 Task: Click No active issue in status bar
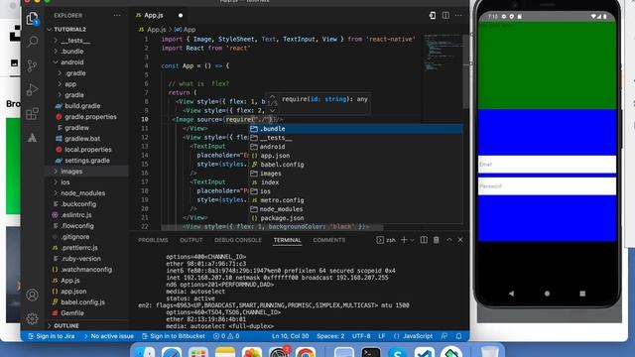(x=108, y=336)
